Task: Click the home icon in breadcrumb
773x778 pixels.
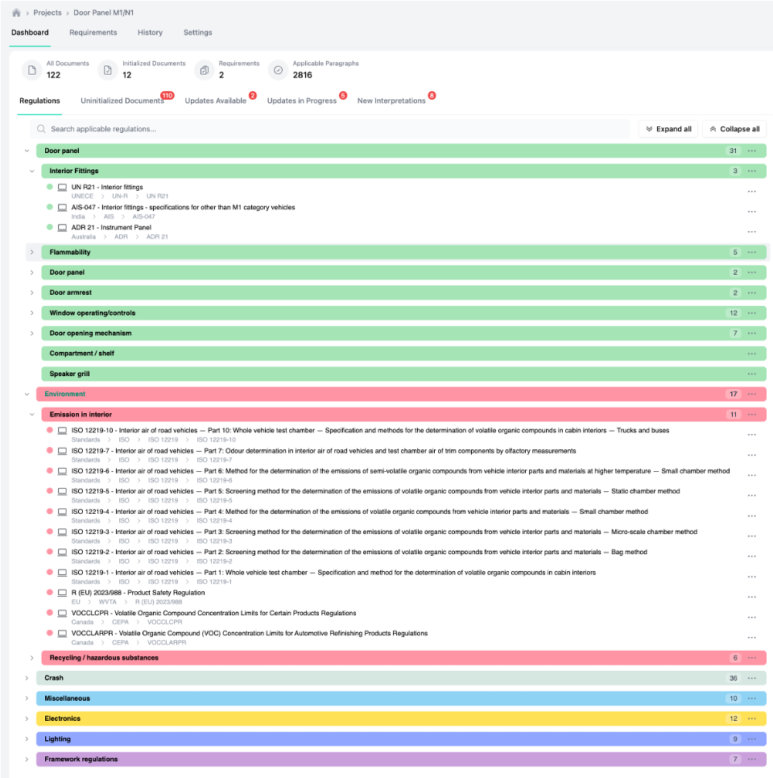Action: point(16,13)
